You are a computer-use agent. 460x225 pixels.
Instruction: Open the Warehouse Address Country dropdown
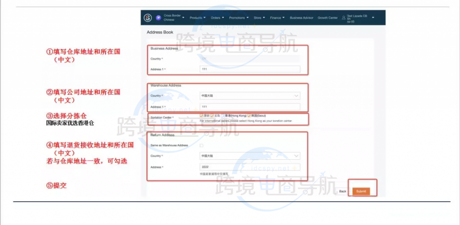click(250, 95)
